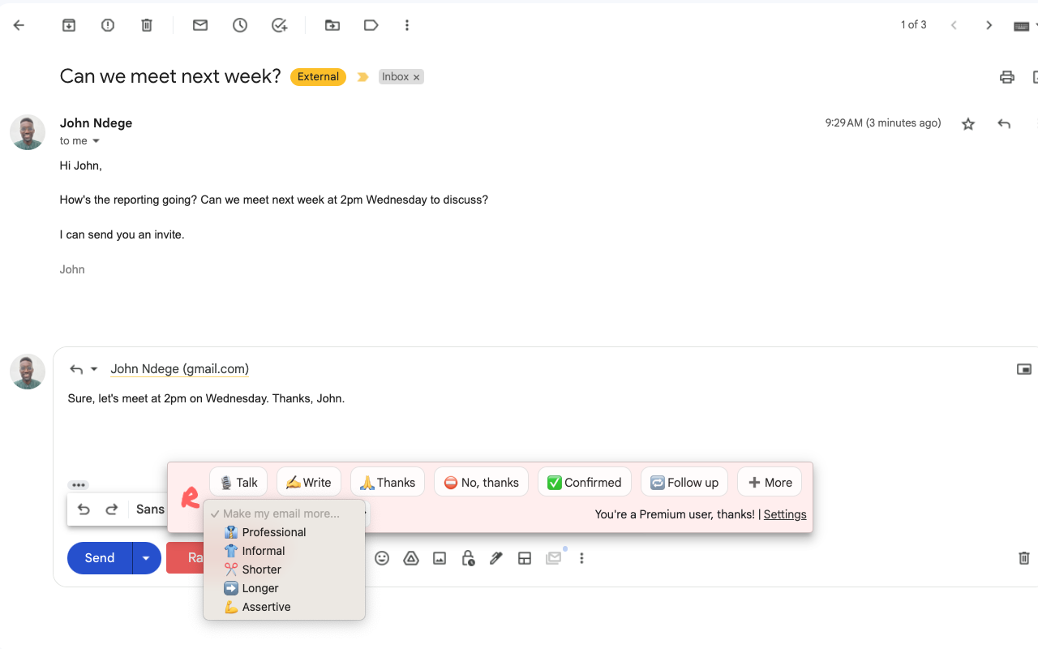Expand the 'to me' recipient details
This screenshot has height=649, width=1038.
(x=96, y=141)
